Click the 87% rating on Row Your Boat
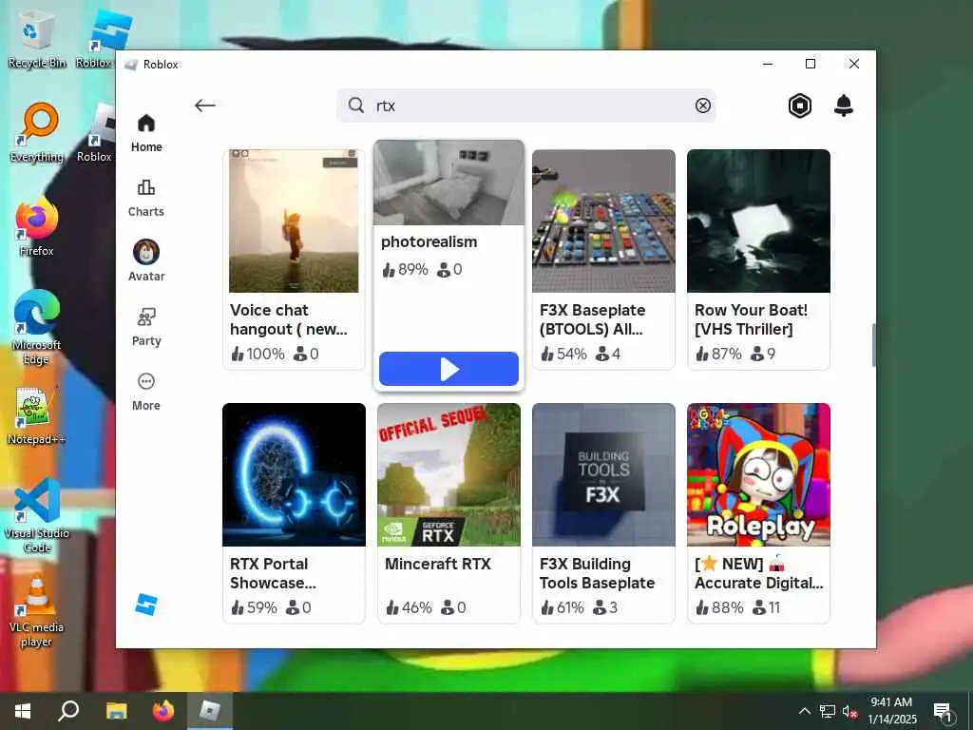 coord(718,354)
